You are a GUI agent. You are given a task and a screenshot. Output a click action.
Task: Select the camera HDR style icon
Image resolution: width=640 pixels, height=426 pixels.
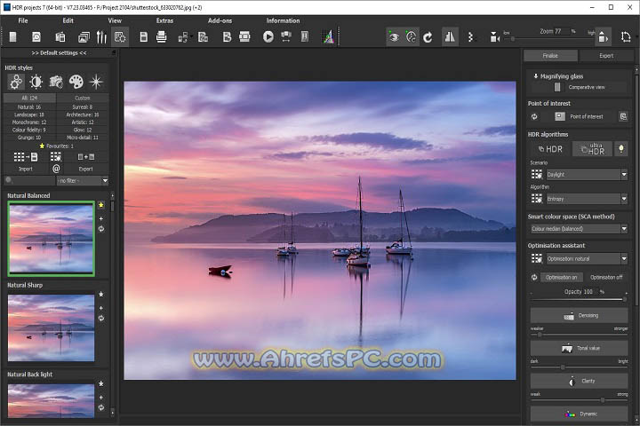point(56,82)
